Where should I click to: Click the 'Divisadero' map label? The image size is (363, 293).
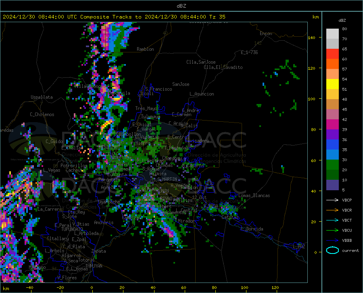point(197,141)
